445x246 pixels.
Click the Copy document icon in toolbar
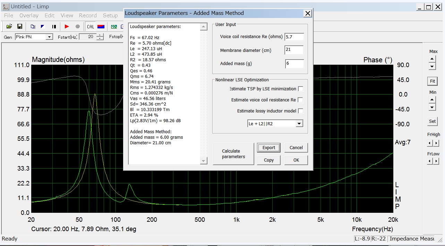tap(33, 26)
